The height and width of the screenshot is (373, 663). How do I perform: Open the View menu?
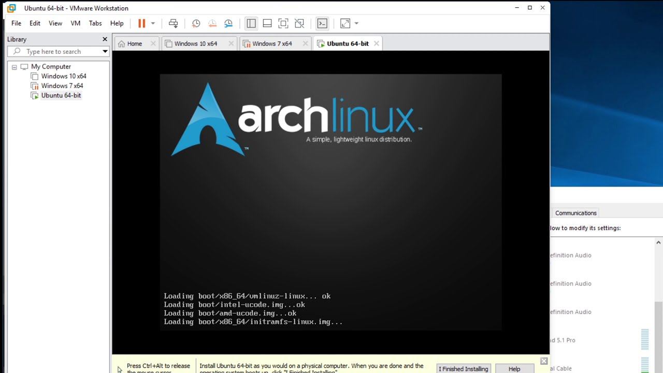(55, 23)
